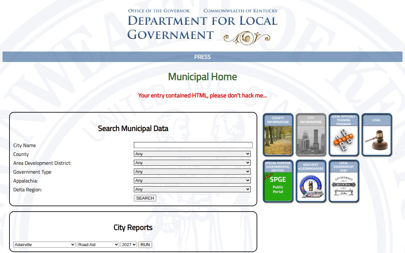Open Local Officials Training Program tile
This screenshot has width=405, height=253.
[344, 135]
